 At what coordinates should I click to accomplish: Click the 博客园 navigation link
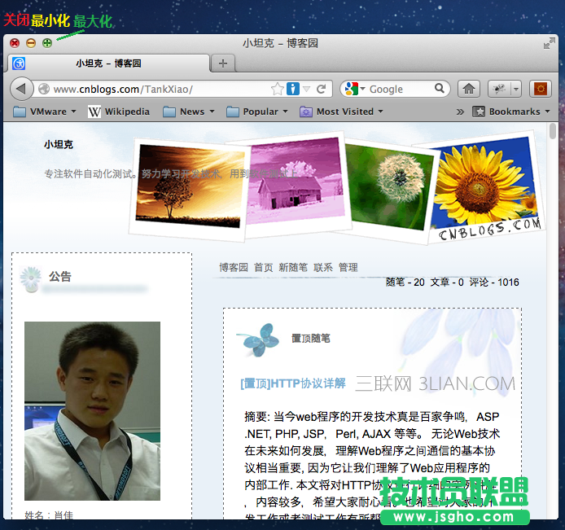(234, 267)
